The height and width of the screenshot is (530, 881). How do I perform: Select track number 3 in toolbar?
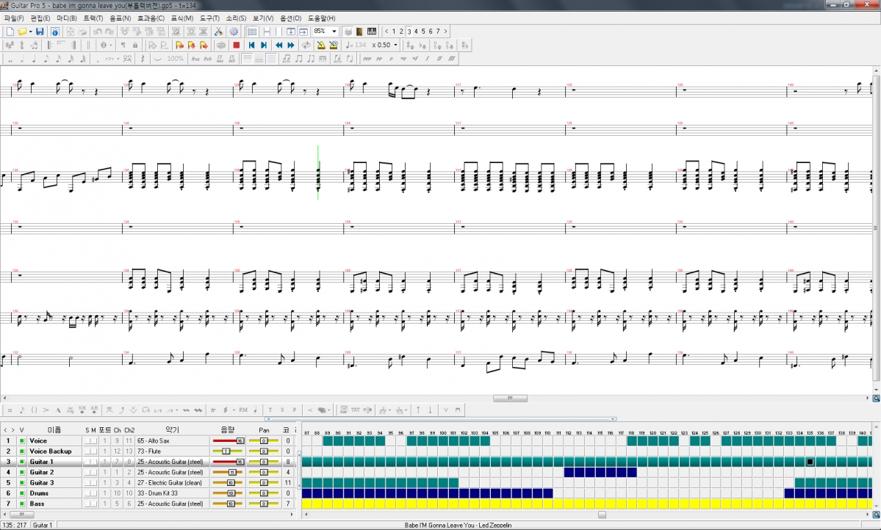tap(409, 32)
